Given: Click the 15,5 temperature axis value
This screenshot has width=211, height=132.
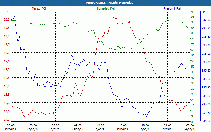Looking at the screenshot, I should (7, 95).
